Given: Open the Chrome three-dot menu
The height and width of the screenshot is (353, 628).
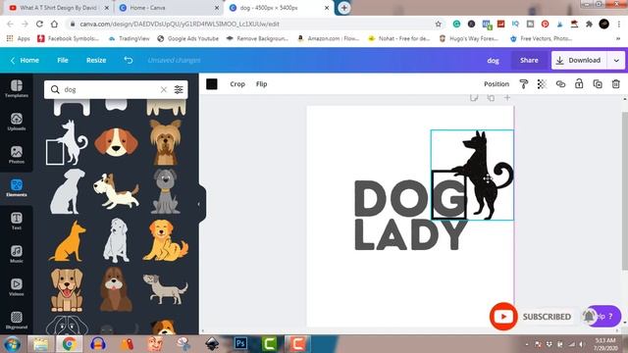Looking at the screenshot, I should click(619, 24).
